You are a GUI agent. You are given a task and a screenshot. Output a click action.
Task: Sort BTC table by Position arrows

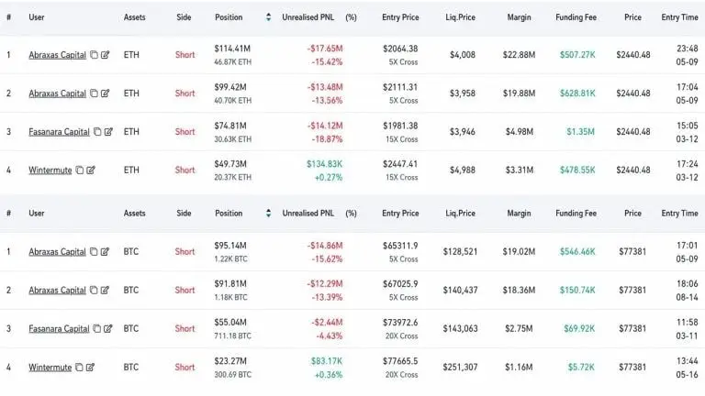coord(268,213)
